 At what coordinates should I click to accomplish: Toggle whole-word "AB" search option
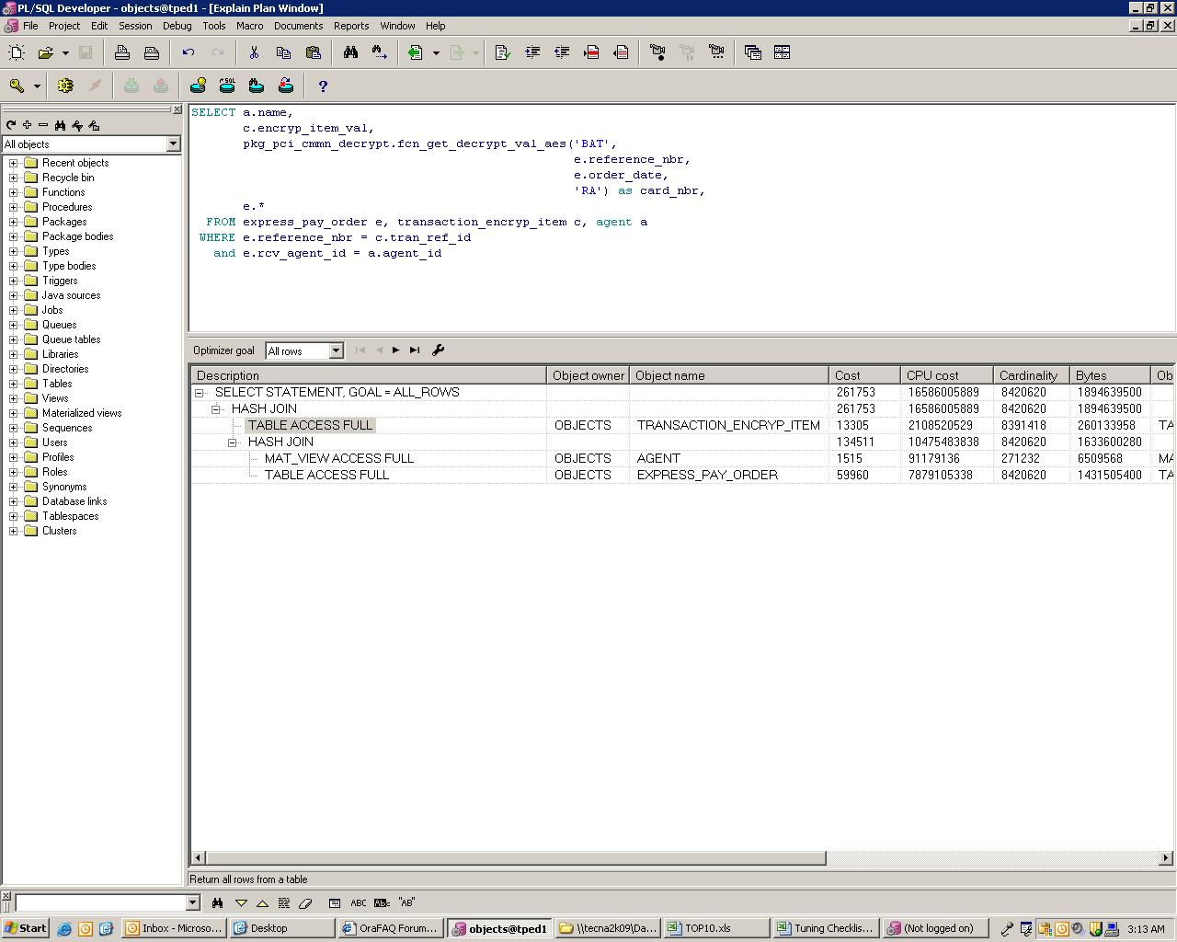point(406,902)
